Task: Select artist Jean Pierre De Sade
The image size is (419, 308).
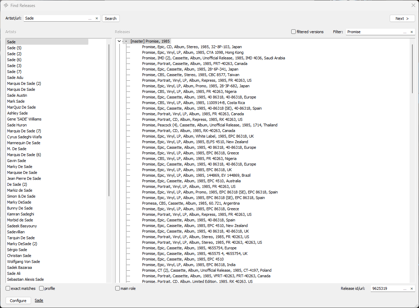Action: point(24,178)
